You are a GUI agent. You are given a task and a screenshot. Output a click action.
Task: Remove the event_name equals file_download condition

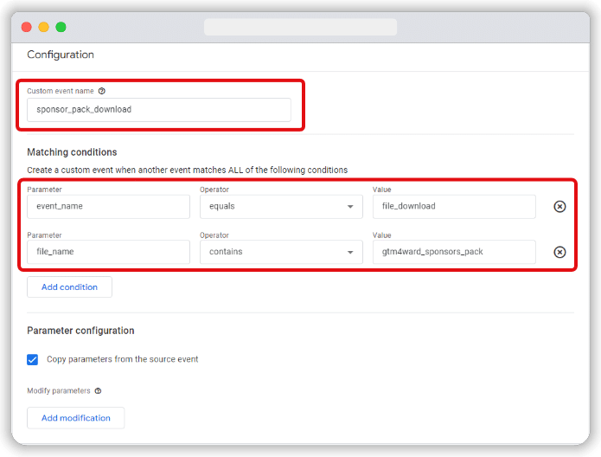(559, 207)
